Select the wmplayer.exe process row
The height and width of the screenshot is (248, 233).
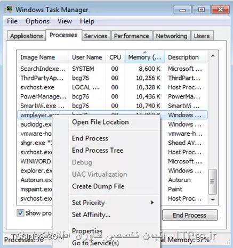click(x=113, y=115)
